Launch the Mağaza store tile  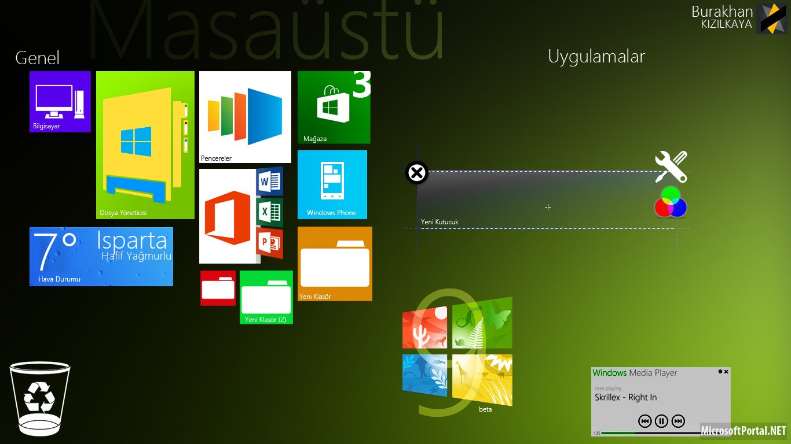(334, 108)
